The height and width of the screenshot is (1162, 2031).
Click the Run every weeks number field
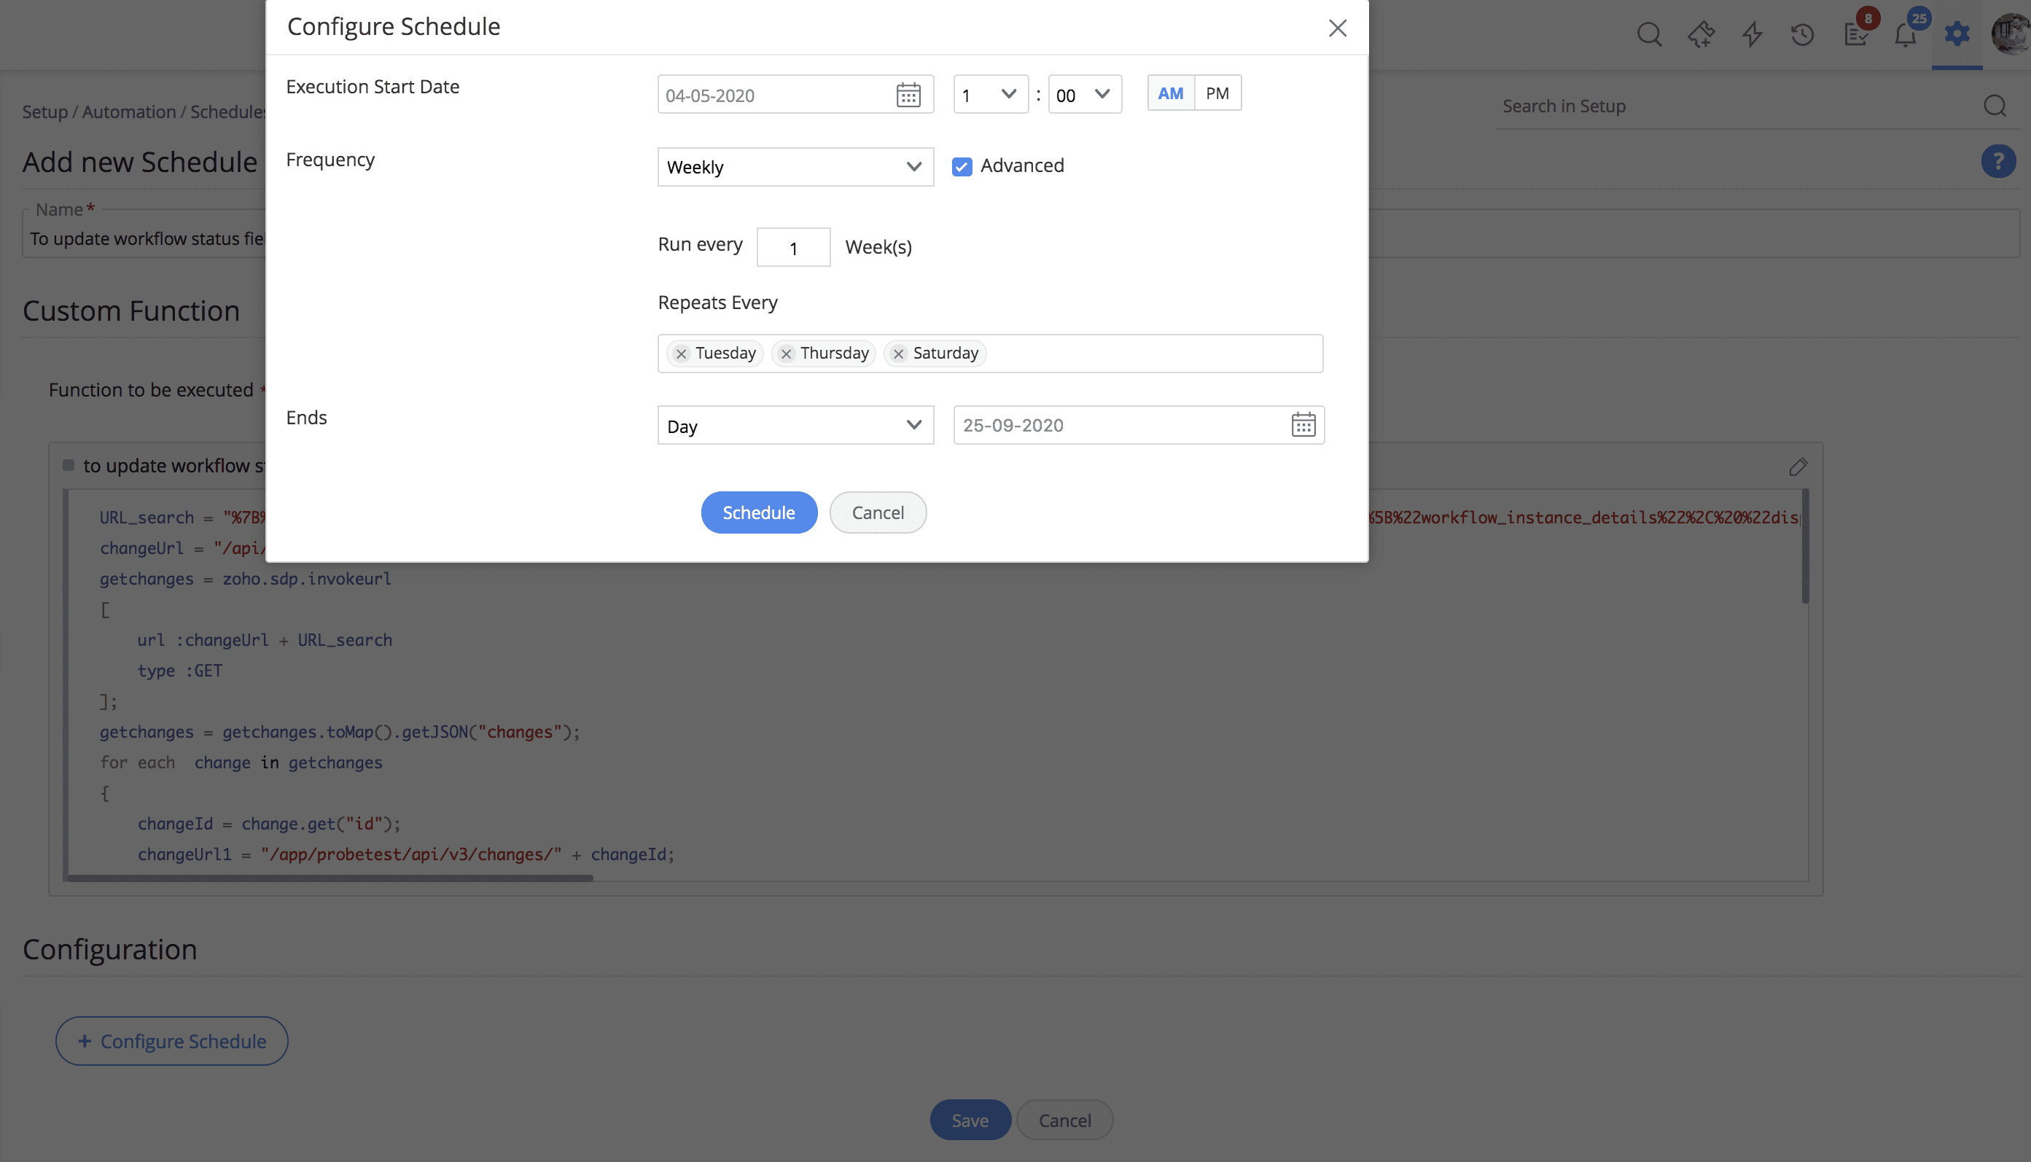793,247
